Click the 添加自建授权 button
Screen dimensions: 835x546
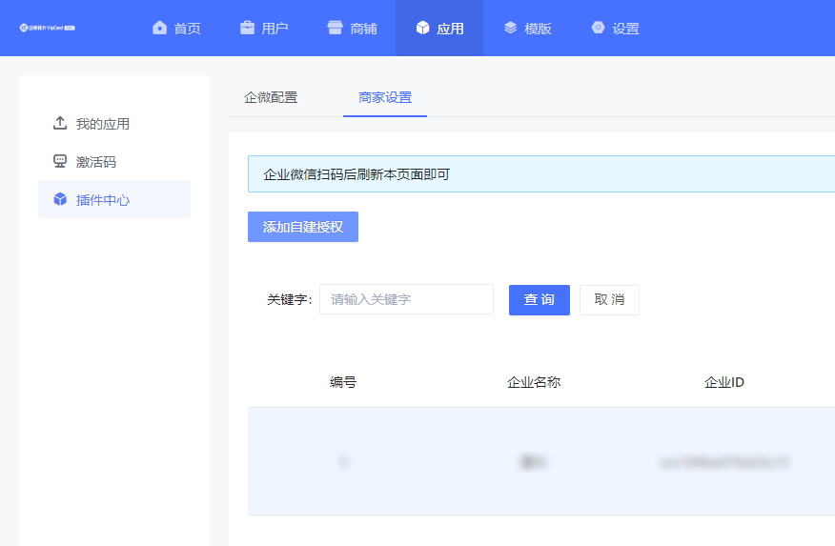point(303,227)
